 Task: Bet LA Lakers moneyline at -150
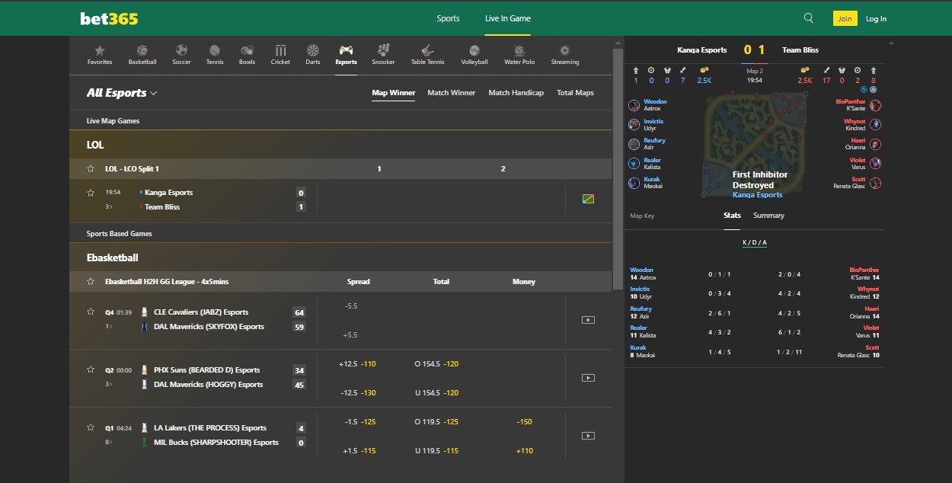point(524,422)
